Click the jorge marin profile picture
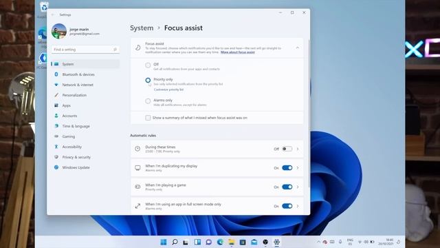Screen dimensions: 440x248 59,31
